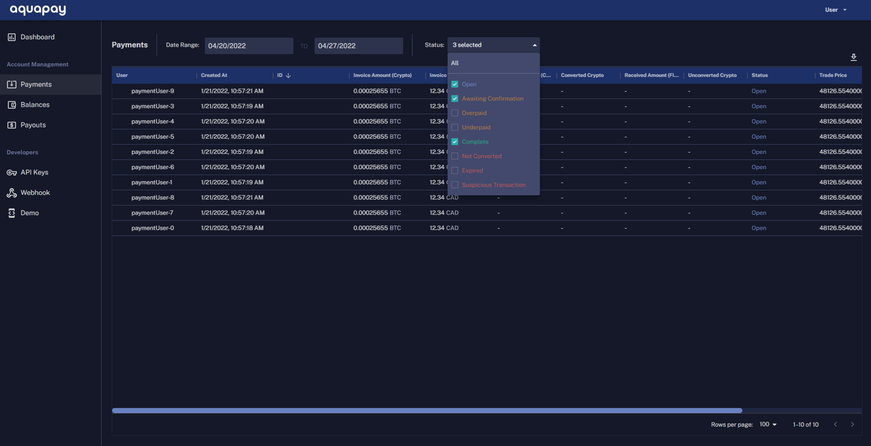The height and width of the screenshot is (446, 871).
Task: Click the Webhook icon in sidebar
Action: (12, 193)
